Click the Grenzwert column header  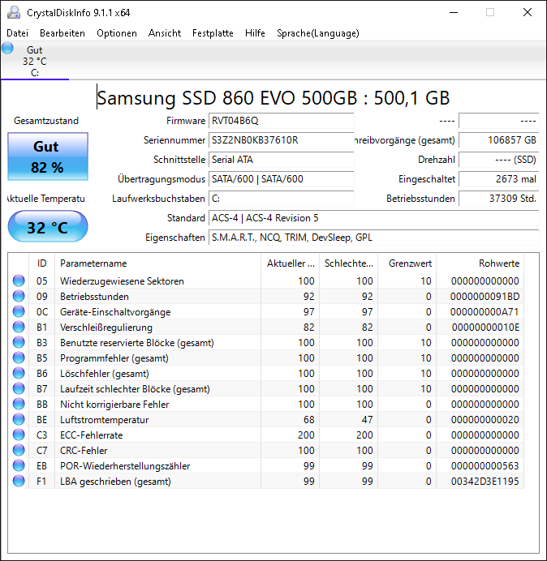pos(407,263)
